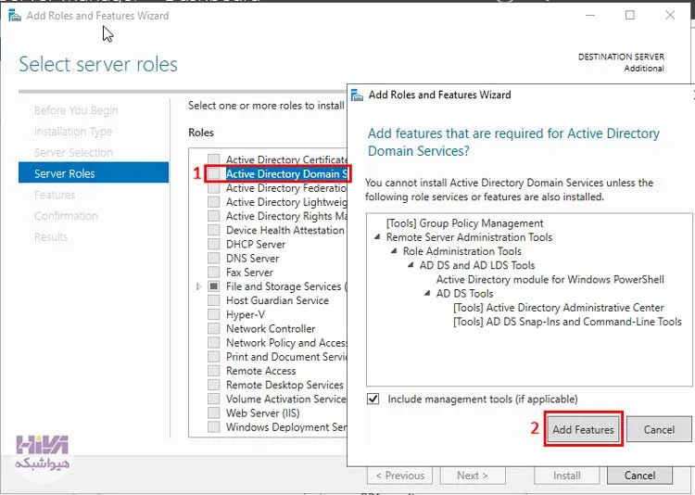Viewport: 695px width, 495px height.
Task: Click the wizard icon in the popup dialog title
Action: coord(357,95)
